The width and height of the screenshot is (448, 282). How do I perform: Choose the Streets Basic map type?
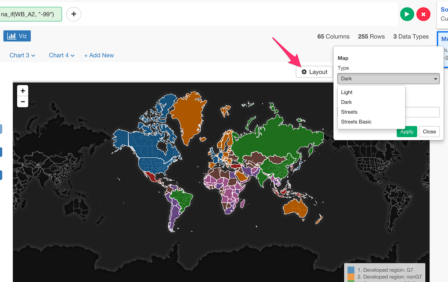pos(371,122)
